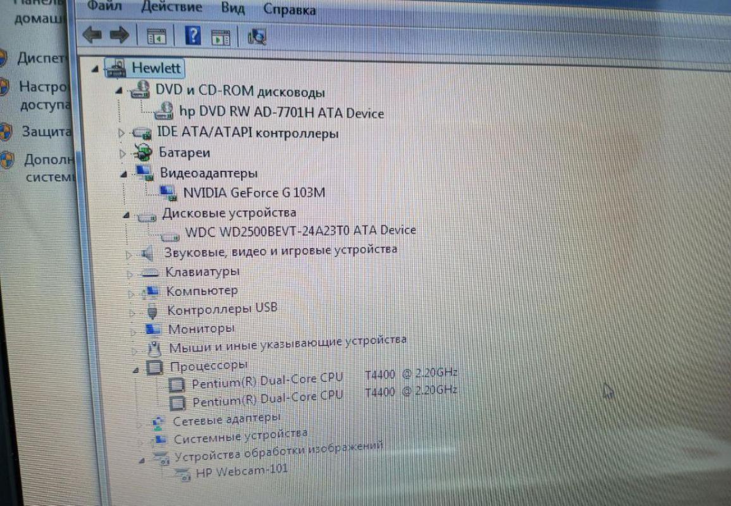Viewport: 731px width, 506px height.
Task: Select the hp DVD RW AD-7701H device
Action: [281, 113]
